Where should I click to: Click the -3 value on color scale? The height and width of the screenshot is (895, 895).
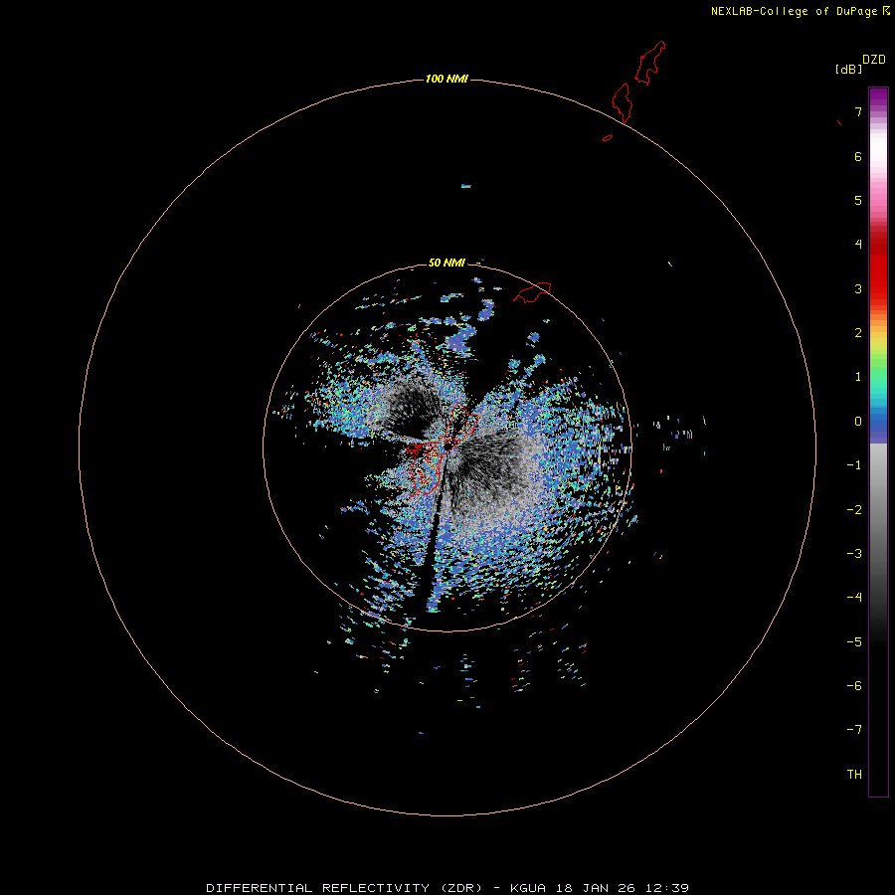[x=854, y=554]
